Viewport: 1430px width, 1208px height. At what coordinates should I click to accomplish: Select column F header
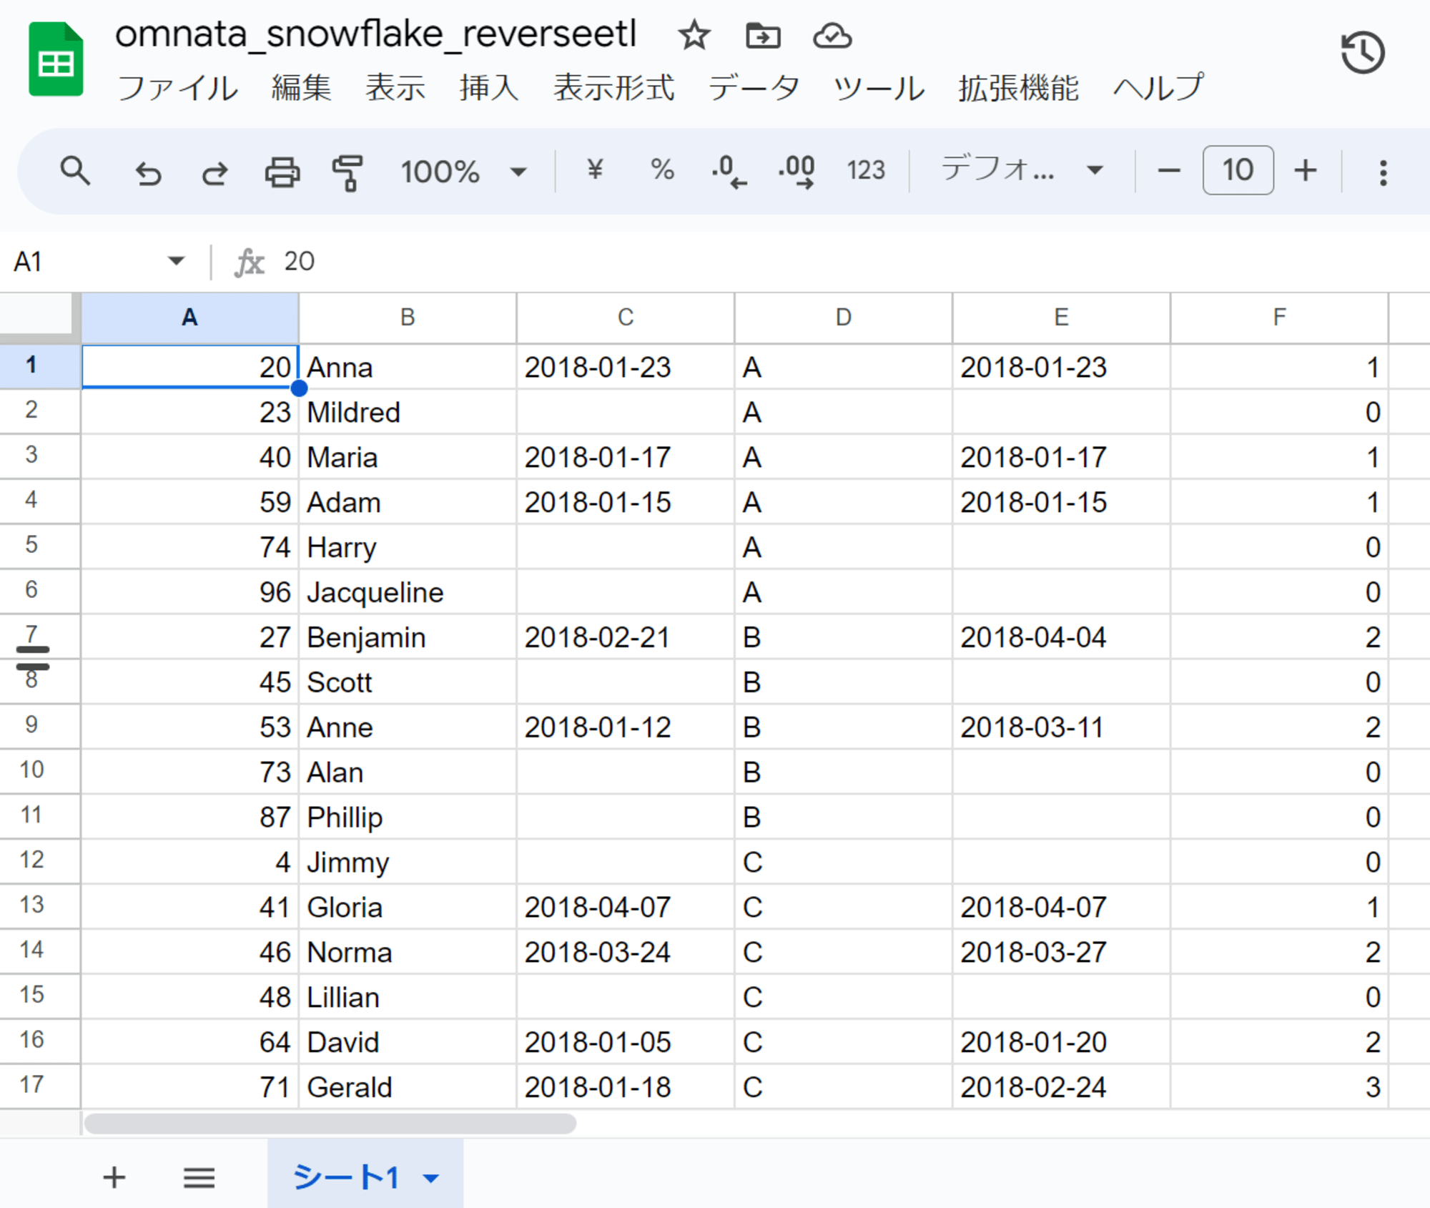click(x=1280, y=318)
